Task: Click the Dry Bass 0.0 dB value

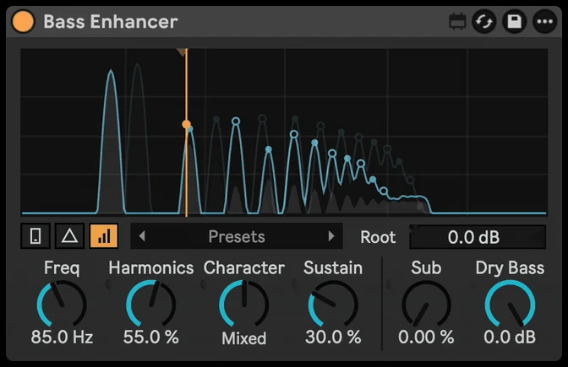Action: (x=510, y=337)
